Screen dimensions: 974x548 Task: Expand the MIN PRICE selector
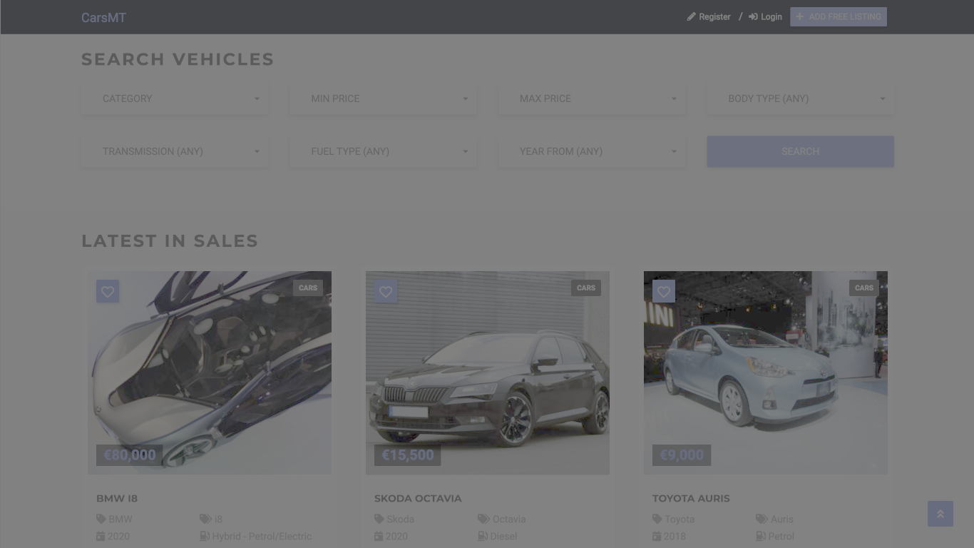[x=383, y=98]
